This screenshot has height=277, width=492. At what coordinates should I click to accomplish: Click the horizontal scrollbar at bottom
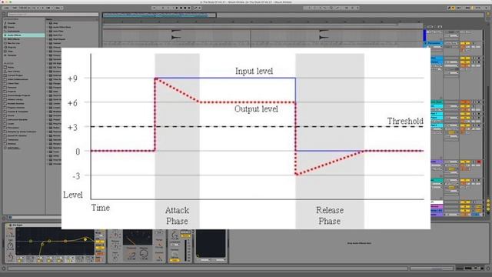tap(208, 269)
